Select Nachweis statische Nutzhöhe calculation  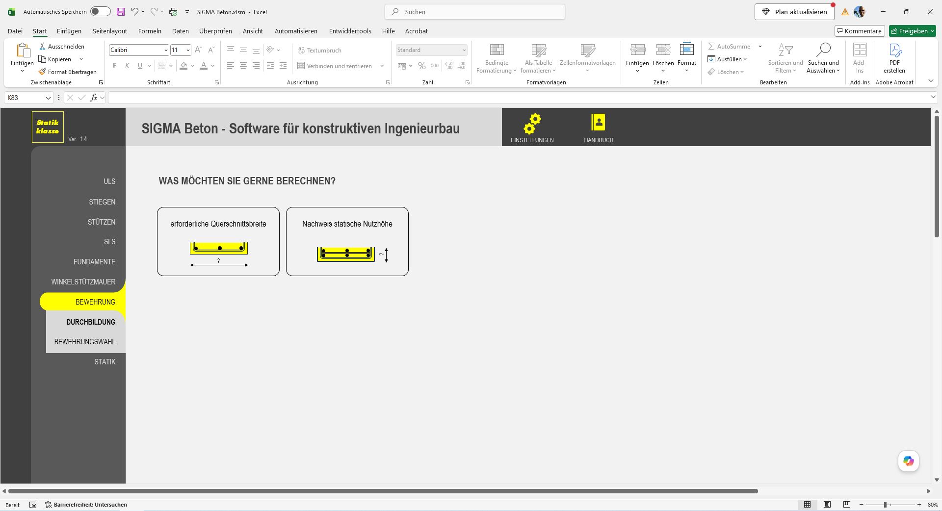pyautogui.click(x=347, y=241)
